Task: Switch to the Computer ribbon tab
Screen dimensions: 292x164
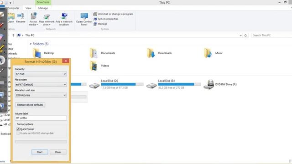Action: pos(13,8)
